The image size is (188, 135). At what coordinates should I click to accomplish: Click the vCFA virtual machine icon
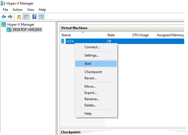pyautogui.click(x=62, y=41)
